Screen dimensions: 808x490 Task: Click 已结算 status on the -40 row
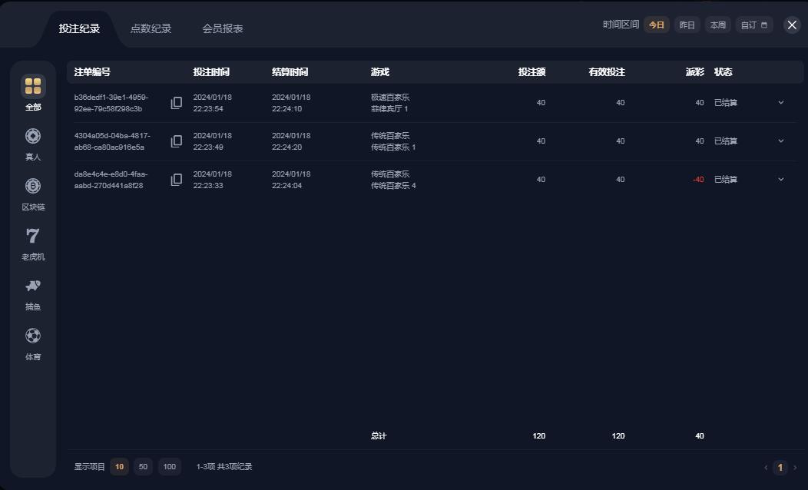(726, 179)
